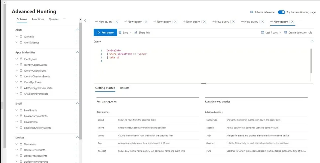Collapse the Email section
Screen dimensions: 320x163
coord(77,104)
